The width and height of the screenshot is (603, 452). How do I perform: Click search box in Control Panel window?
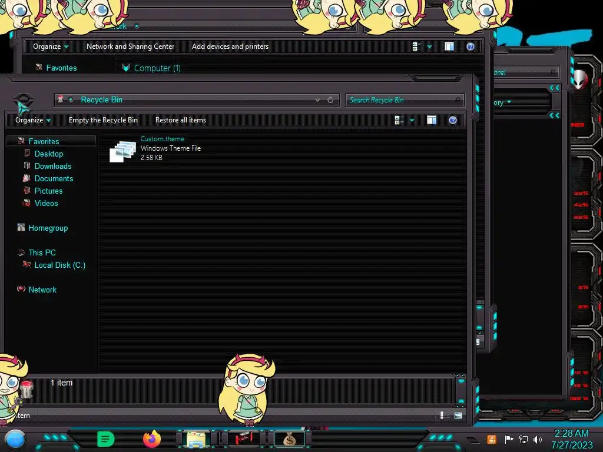coord(525,72)
